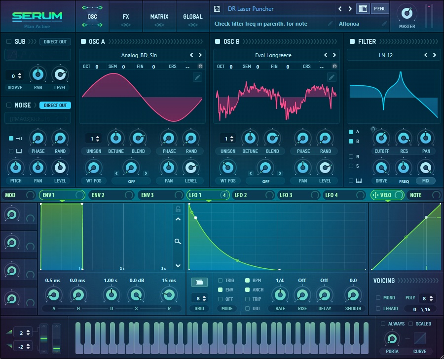Click the OSC B wavetable edit pencil
Image resolution: width=444 pixels, height=359 pixels.
coord(332,77)
